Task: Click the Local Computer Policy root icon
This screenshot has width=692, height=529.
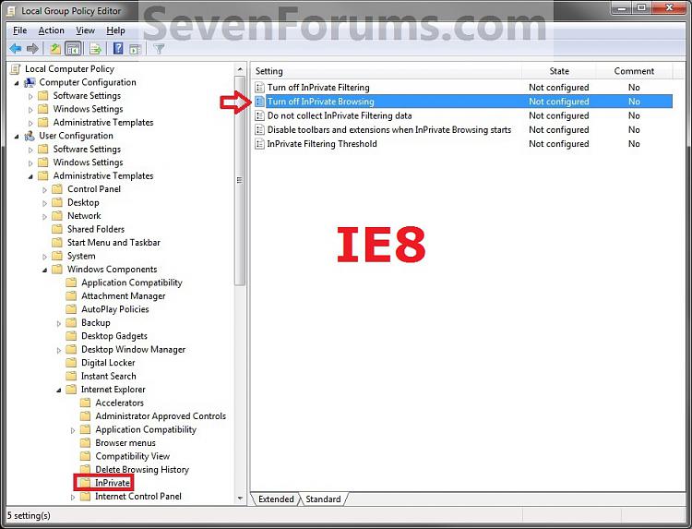Action: click(16, 69)
